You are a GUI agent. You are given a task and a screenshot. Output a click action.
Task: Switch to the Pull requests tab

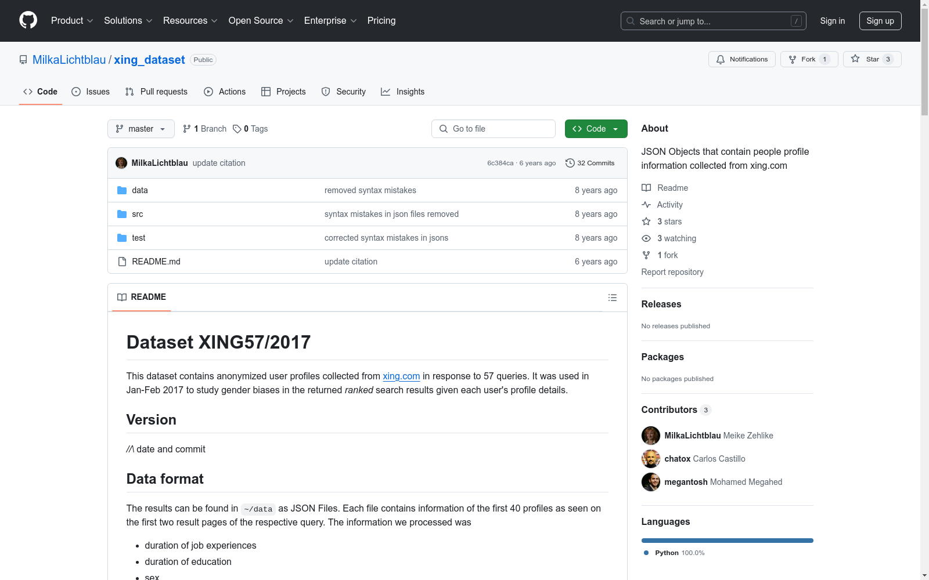pyautogui.click(x=156, y=92)
